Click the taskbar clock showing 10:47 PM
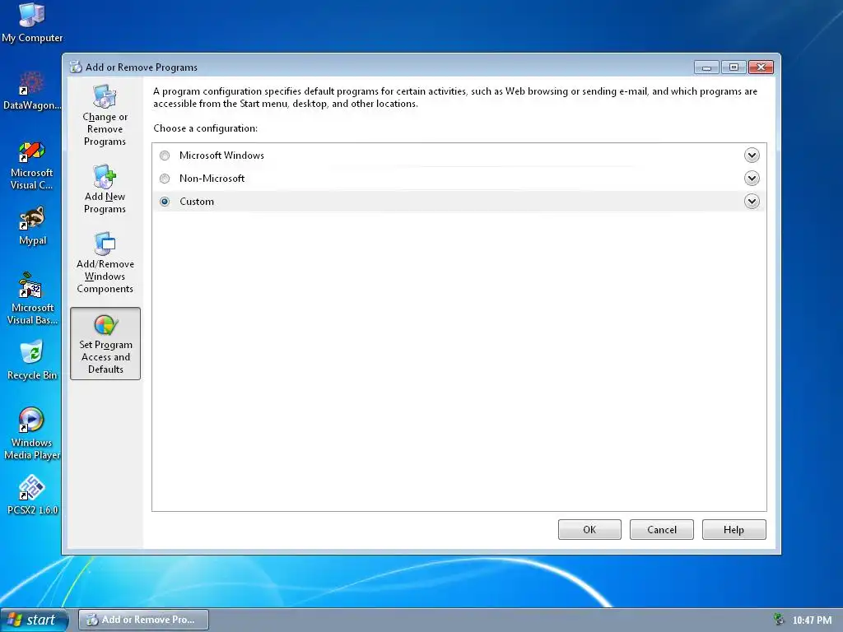The width and height of the screenshot is (843, 632). tap(812, 620)
